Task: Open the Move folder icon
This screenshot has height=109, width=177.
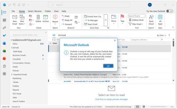Action: pyautogui.click(x=114, y=17)
